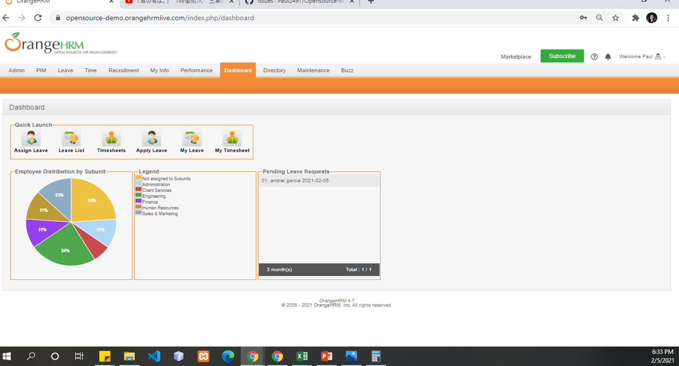Click the browser back arrow
This screenshot has width=679, height=366.
click(x=6, y=18)
